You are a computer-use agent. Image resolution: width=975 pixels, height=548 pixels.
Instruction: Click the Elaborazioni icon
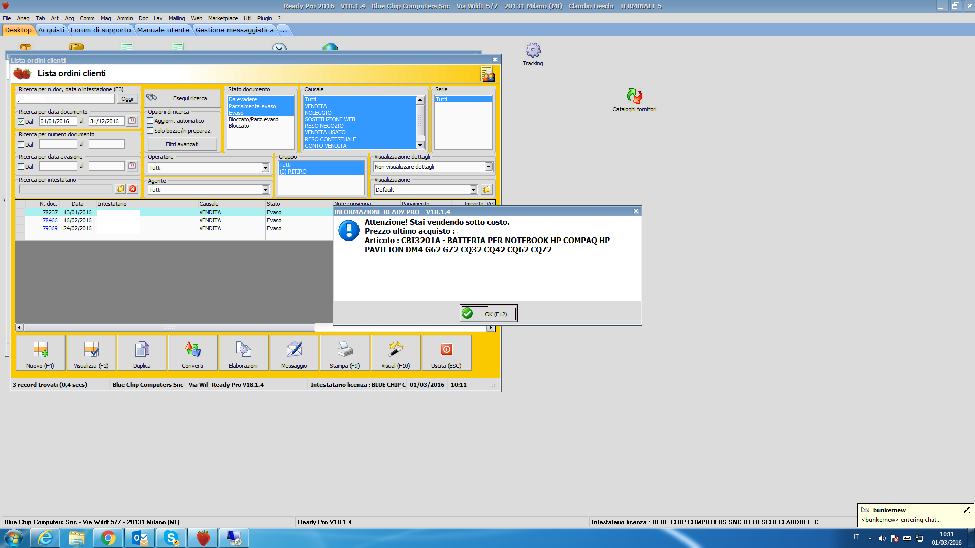pyautogui.click(x=243, y=350)
